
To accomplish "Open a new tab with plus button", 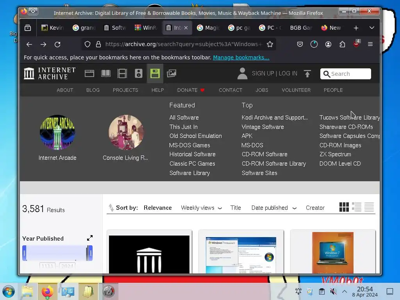I will (356, 28).
